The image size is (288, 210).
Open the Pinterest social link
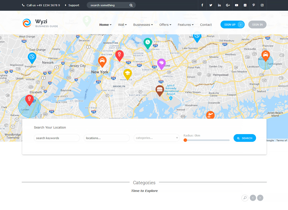coord(254,5)
